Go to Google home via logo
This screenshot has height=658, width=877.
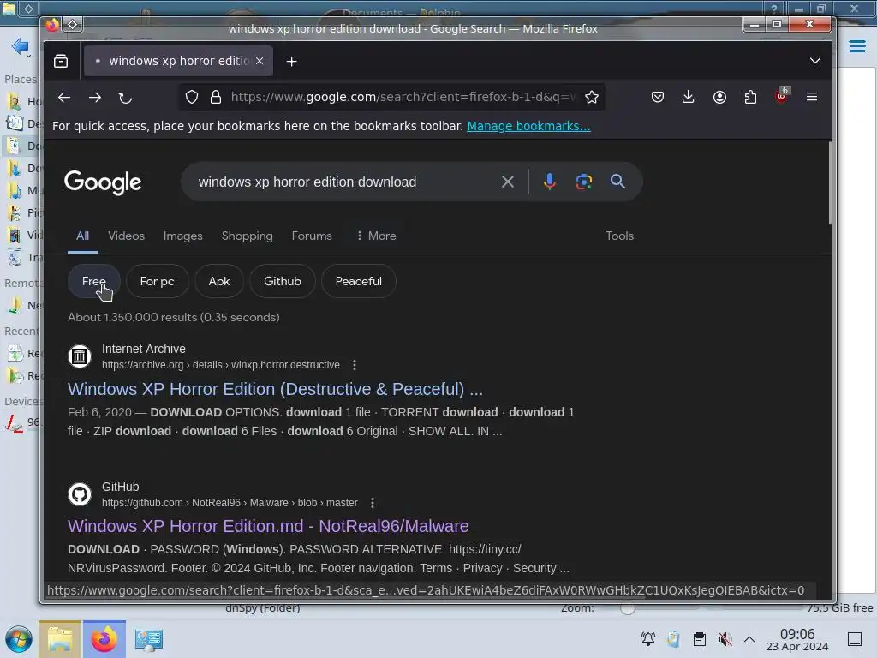point(103,182)
